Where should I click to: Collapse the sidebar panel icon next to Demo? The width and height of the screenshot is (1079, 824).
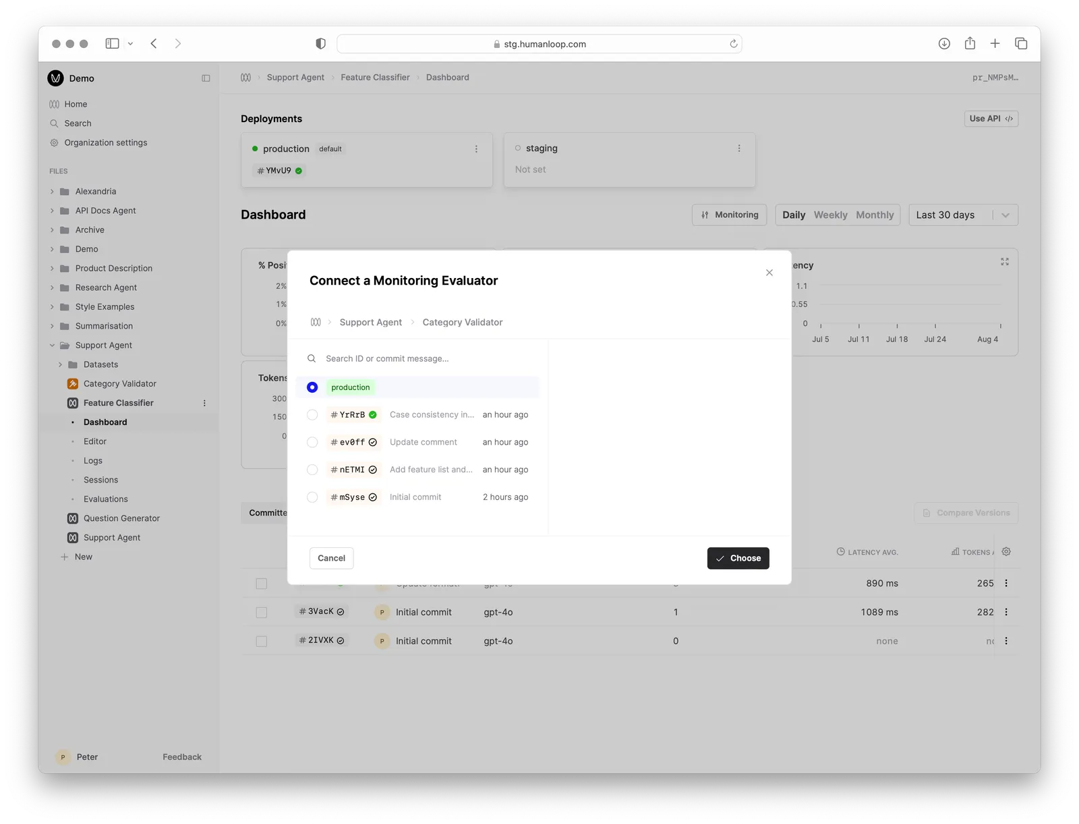[206, 78]
